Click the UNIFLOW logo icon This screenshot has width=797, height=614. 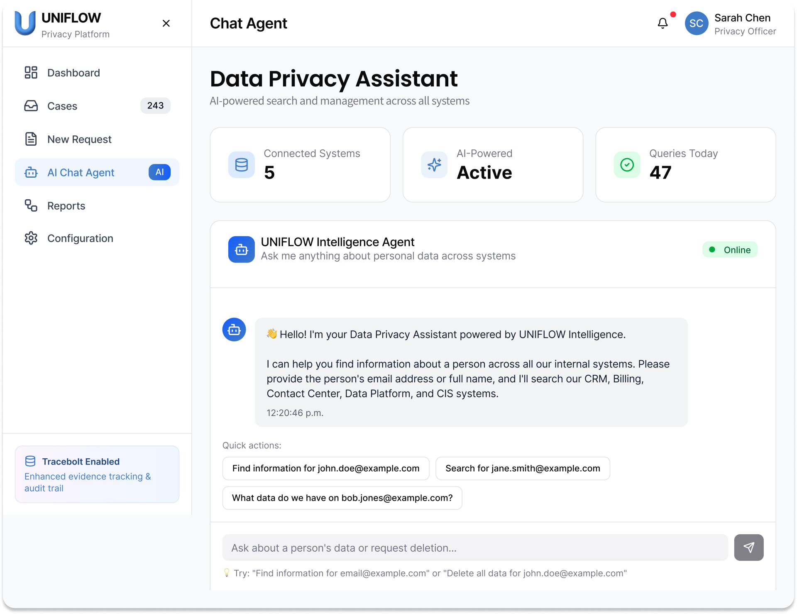coord(25,23)
